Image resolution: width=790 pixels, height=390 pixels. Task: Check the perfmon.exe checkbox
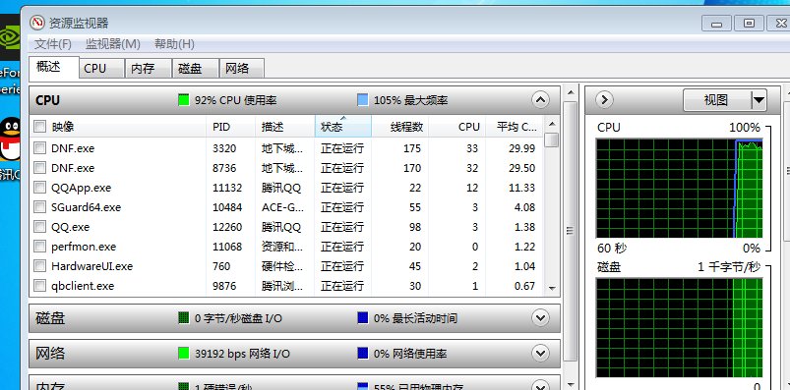[39, 246]
